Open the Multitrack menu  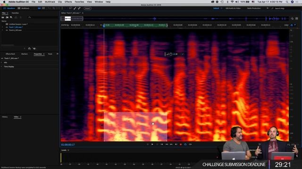tap(50, 2)
